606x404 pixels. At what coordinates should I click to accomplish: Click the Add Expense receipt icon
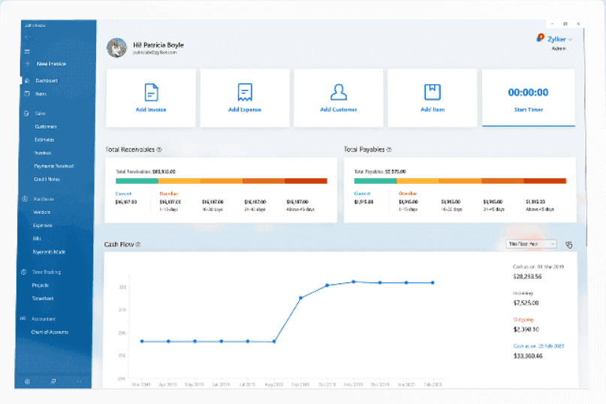[x=245, y=92]
